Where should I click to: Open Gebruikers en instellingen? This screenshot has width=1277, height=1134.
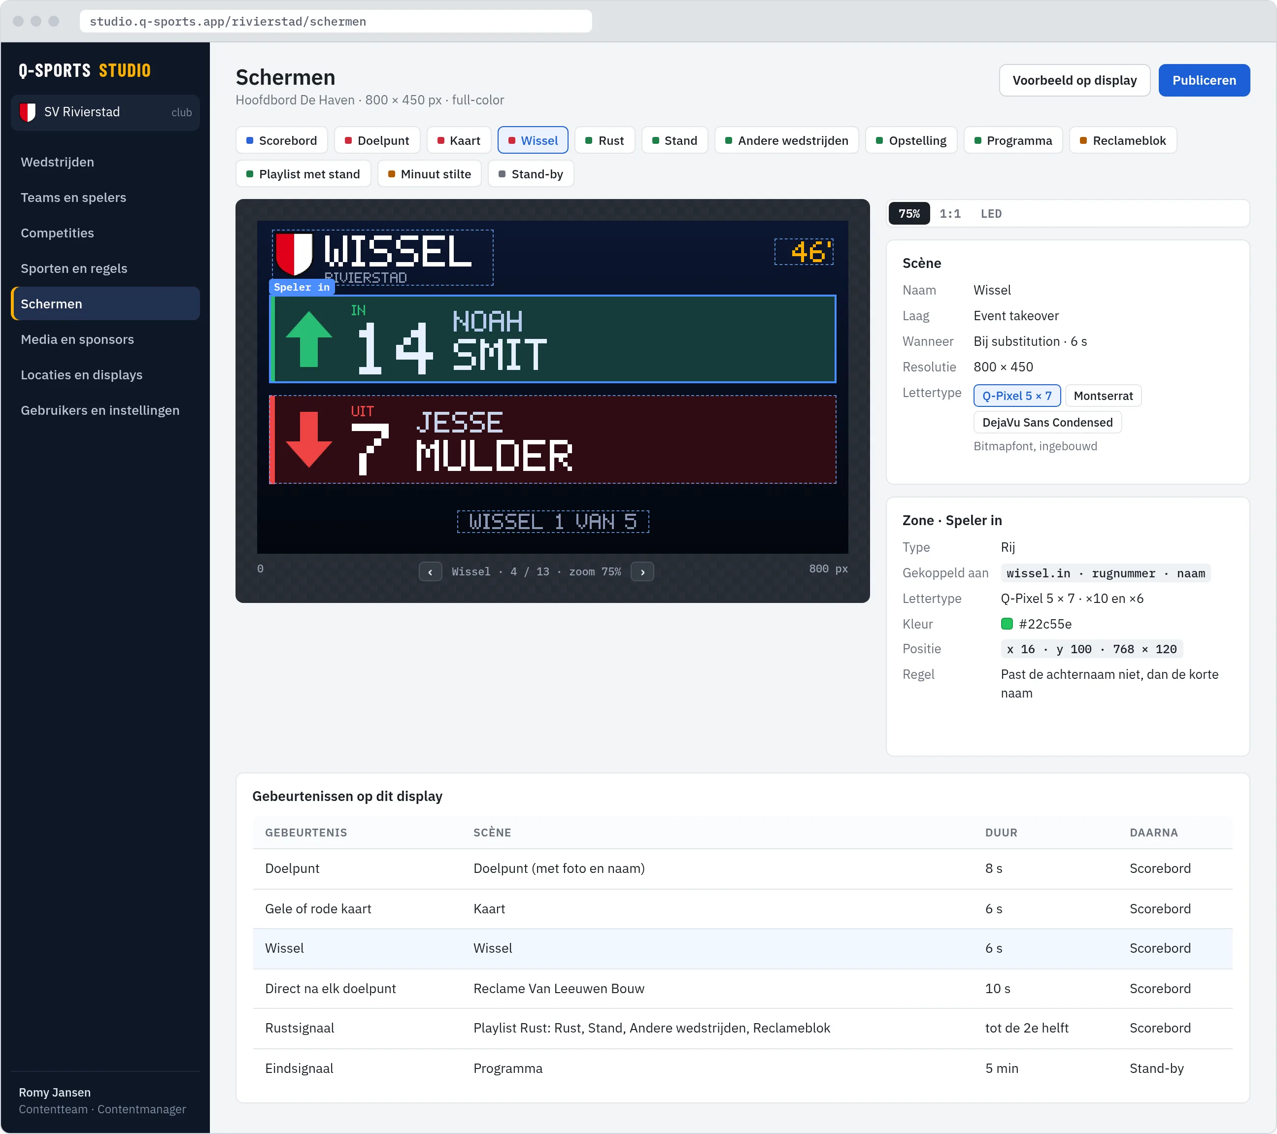pyautogui.click(x=105, y=411)
